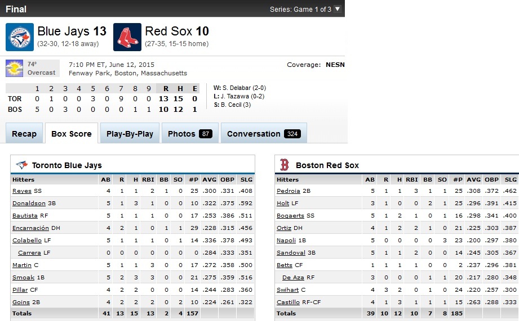Screen dimensions: 519x321
Task: Click the Blue Jays team logo
Action: coord(20,37)
